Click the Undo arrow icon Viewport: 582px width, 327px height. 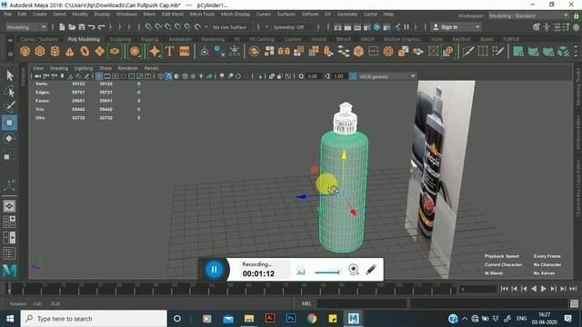[x=91, y=27]
